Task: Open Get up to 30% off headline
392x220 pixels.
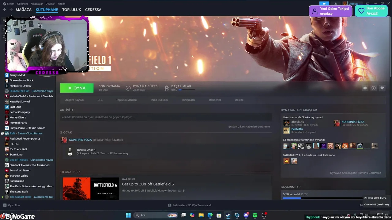Action: click(x=148, y=184)
